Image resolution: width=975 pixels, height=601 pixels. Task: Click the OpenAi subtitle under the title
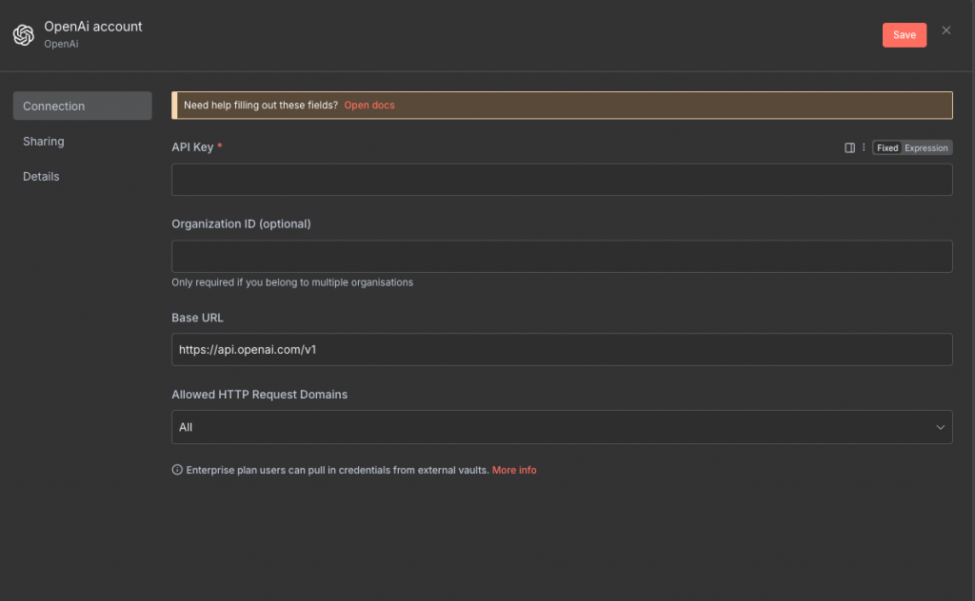(61, 44)
